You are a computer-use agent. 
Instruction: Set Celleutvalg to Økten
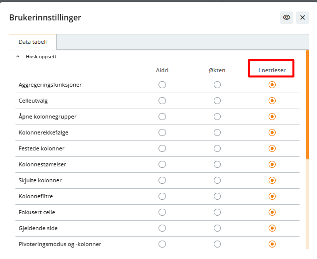(x=217, y=101)
